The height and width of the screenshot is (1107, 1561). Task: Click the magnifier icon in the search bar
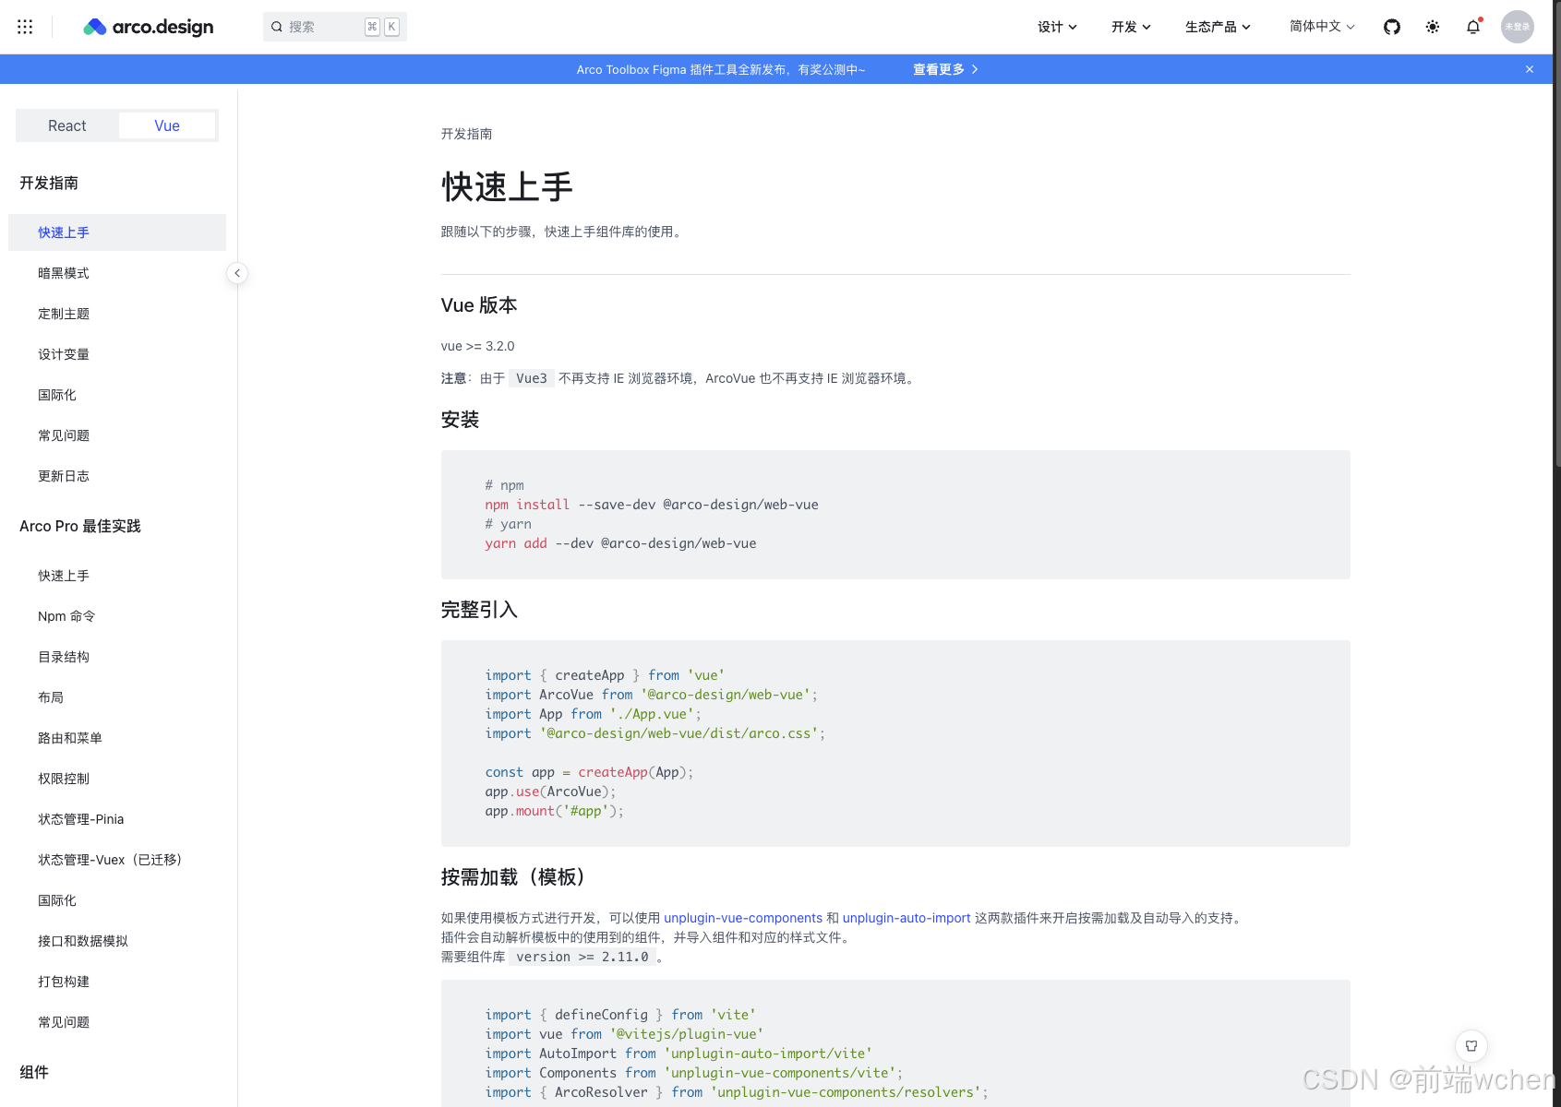pyautogui.click(x=277, y=27)
